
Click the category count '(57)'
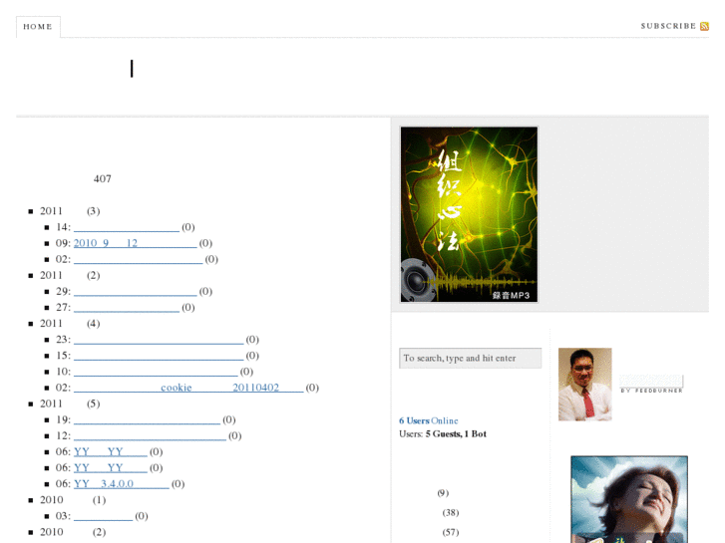pyautogui.click(x=451, y=532)
